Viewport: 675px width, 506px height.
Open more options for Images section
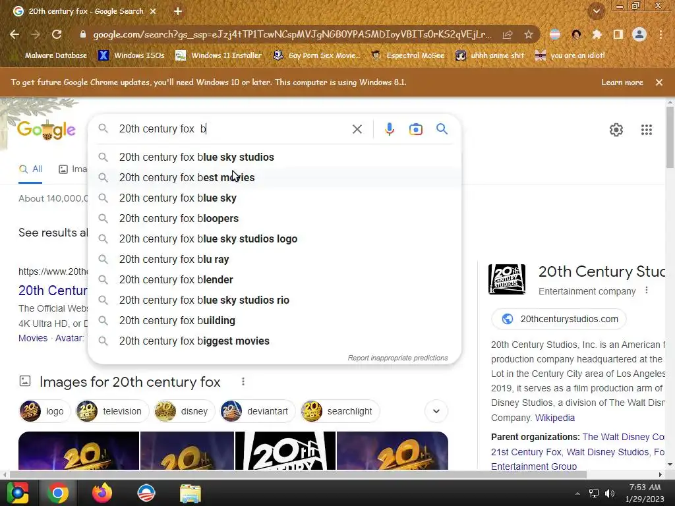(x=243, y=381)
